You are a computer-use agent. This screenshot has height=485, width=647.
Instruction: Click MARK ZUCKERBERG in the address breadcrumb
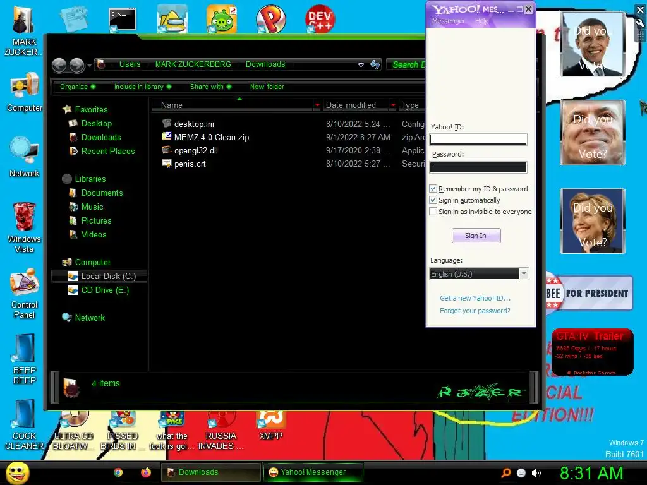[193, 64]
